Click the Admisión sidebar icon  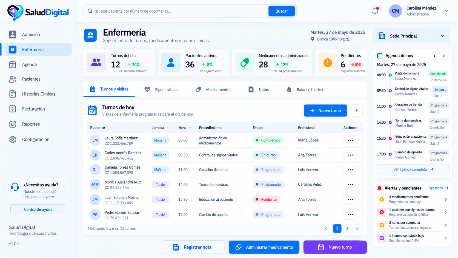[12, 35]
